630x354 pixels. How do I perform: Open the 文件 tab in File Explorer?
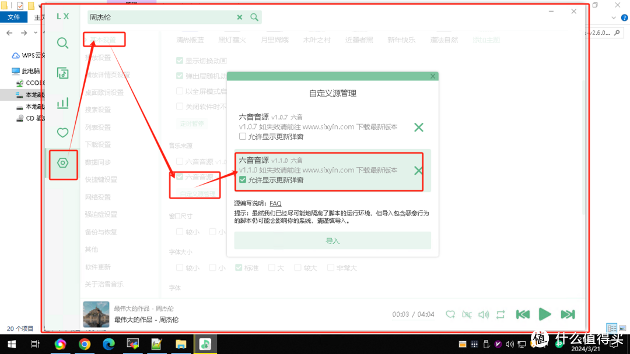coord(13,17)
